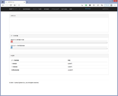The height and width of the screenshot is (96, 118).
Task: Open パスワード変更 in the navigation bar
Action: 37,9
